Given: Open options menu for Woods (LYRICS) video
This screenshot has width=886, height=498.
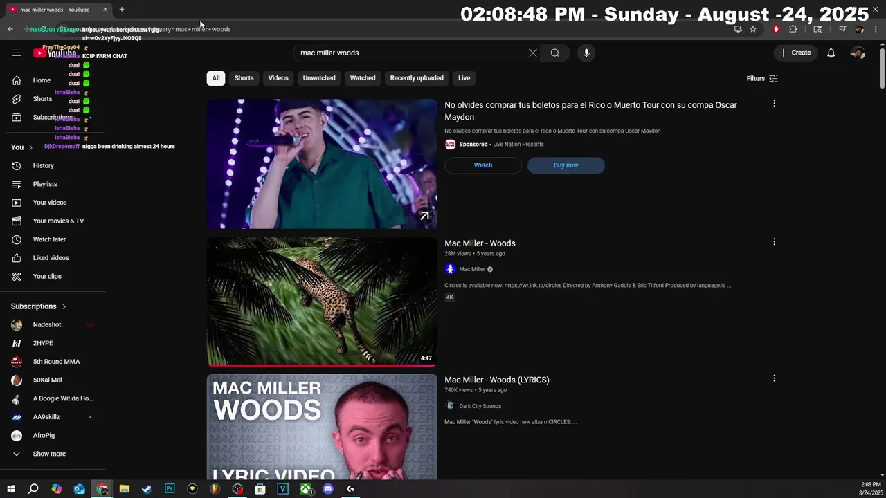Looking at the screenshot, I should coord(774,378).
